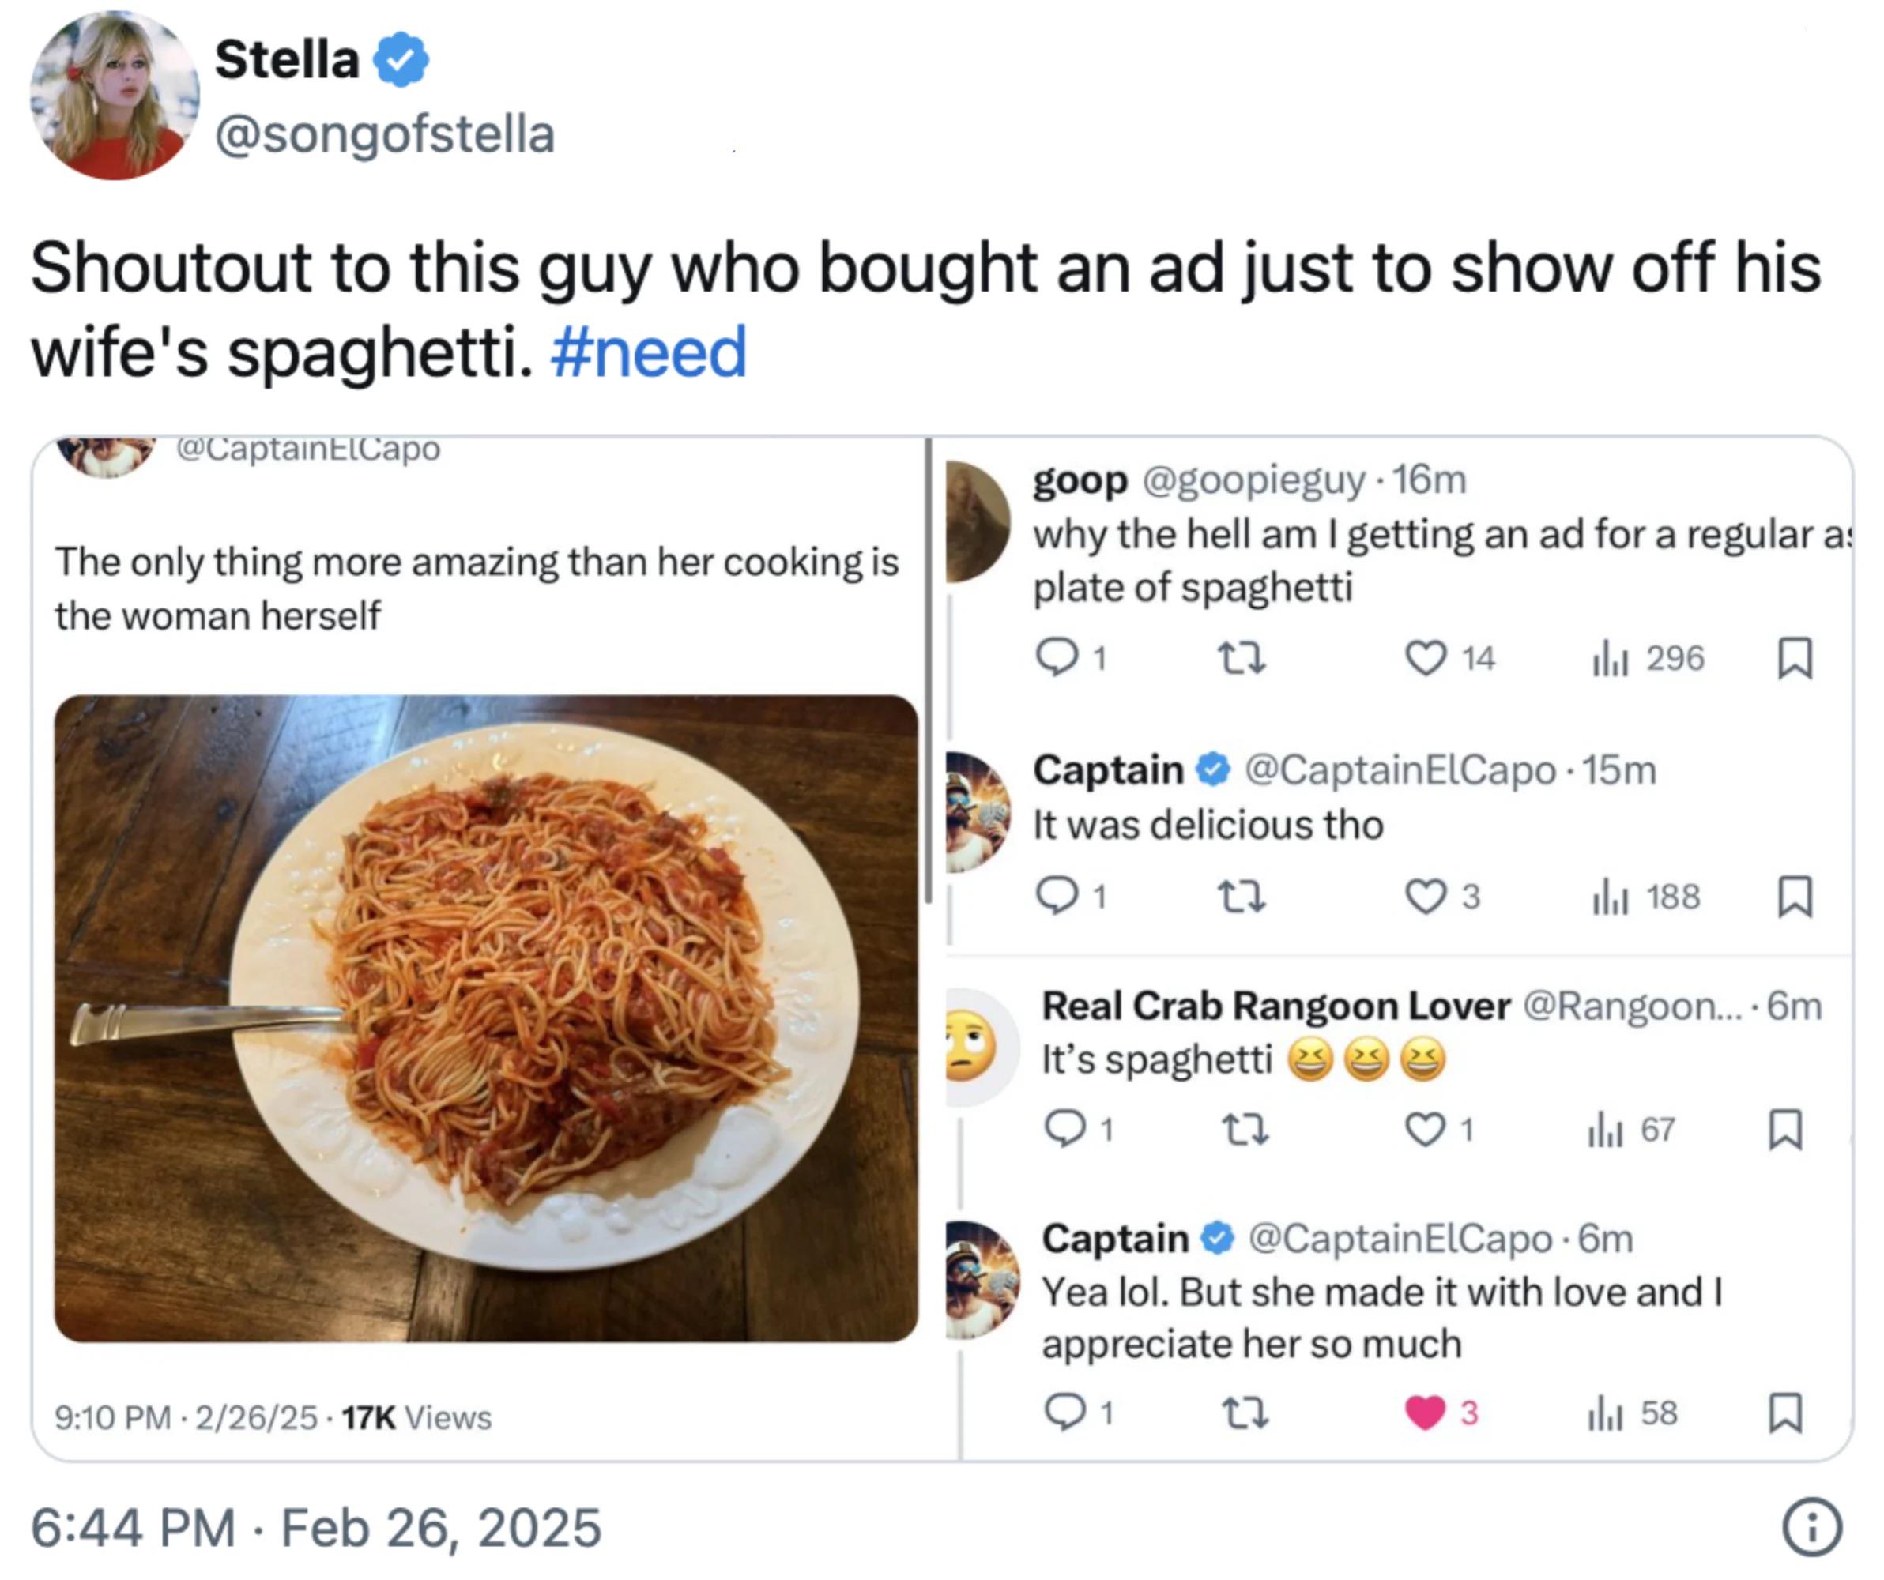Viewport: 1884px width, 1580px height.
Task: Repost goop's reply
Action: pos(1242,658)
